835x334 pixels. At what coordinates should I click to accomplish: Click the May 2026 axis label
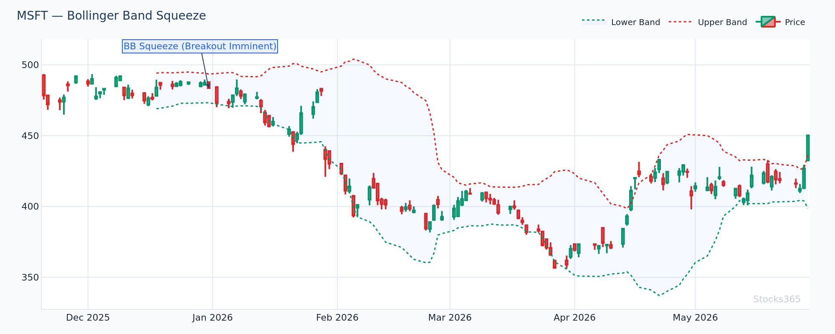[x=695, y=318]
